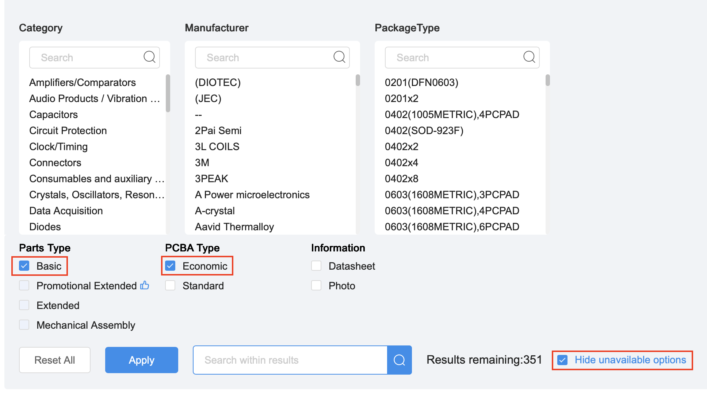Uncheck the Basic parts type
The height and width of the screenshot is (395, 707).
point(24,266)
